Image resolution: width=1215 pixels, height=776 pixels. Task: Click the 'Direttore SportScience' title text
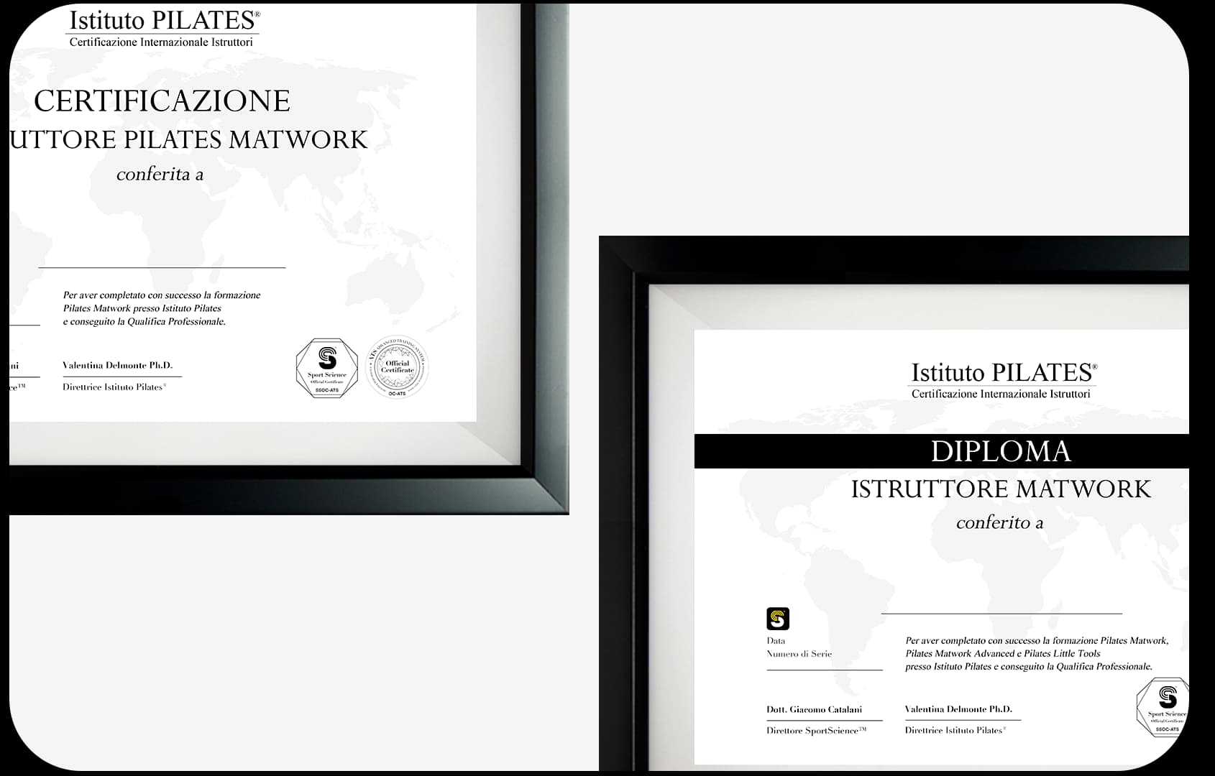click(815, 731)
